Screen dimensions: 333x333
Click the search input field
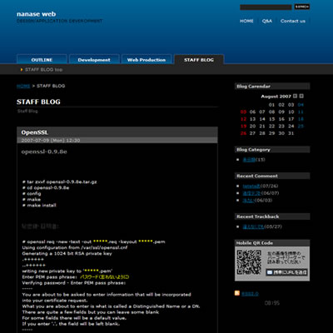266,7
